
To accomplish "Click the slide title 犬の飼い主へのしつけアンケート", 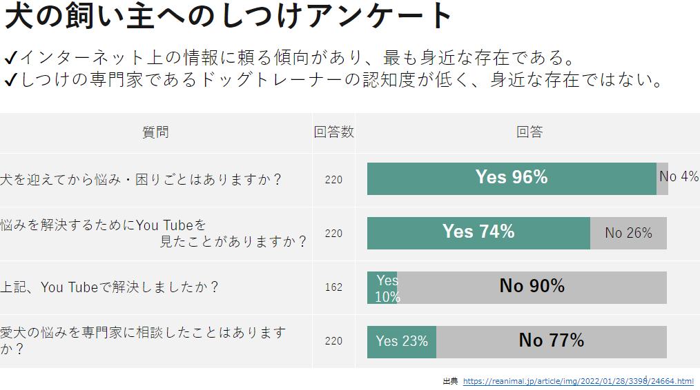I will (x=229, y=17).
